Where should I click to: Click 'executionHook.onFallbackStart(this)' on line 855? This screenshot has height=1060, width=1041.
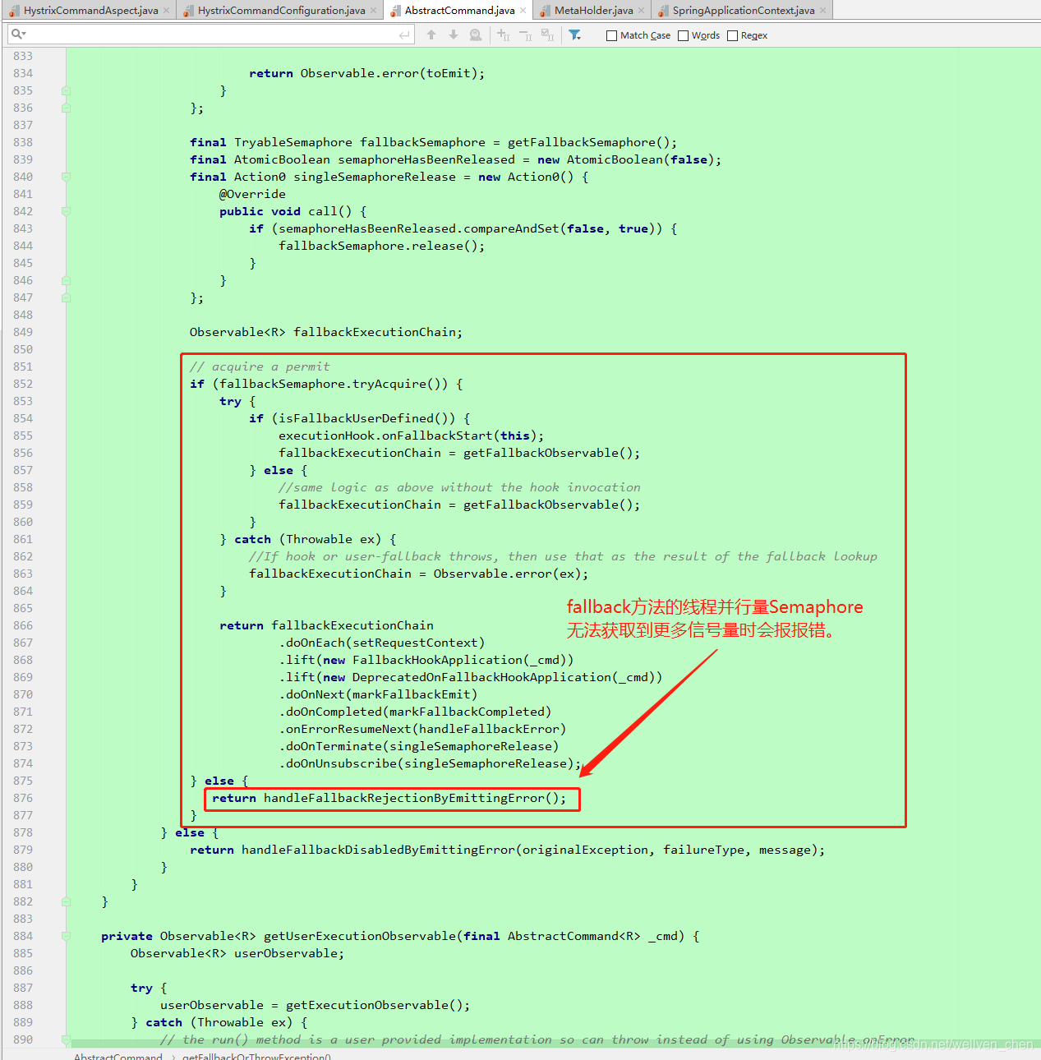click(x=408, y=436)
